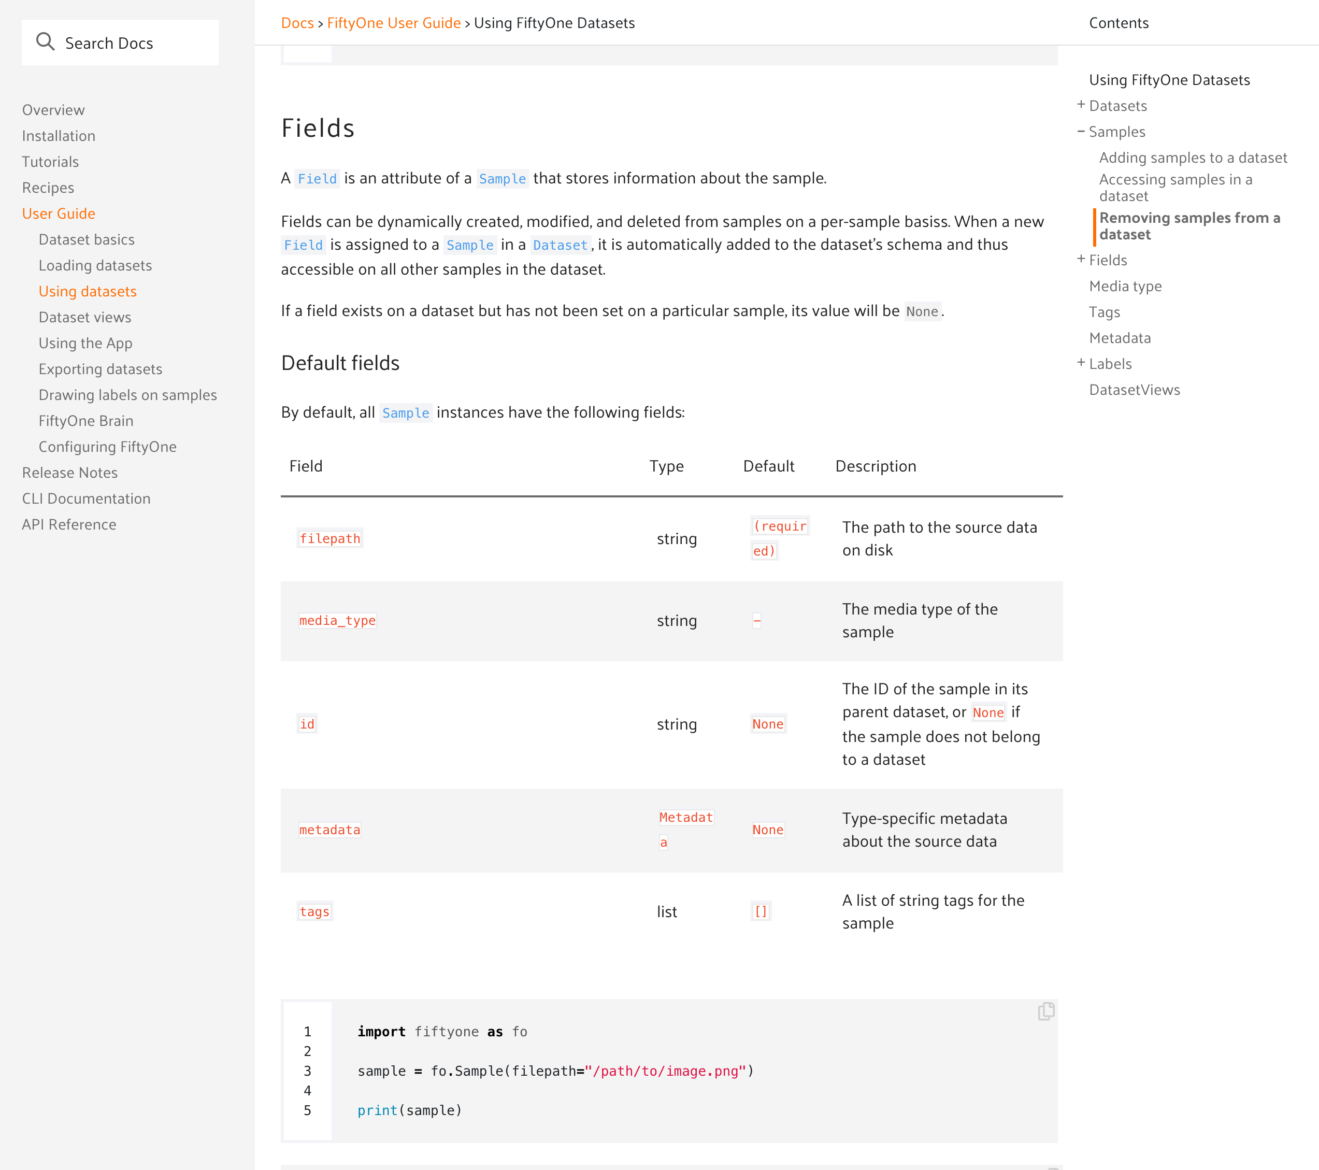Jump to "Adding samples to a dataset"
Image resolution: width=1319 pixels, height=1170 pixels.
(x=1194, y=157)
